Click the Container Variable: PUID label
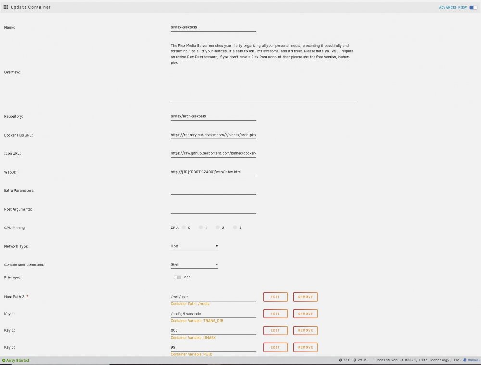This screenshot has height=365, width=481. click(x=191, y=354)
